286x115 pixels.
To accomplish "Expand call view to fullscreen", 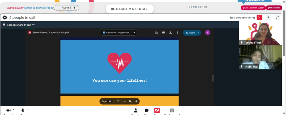I will 277,17.
